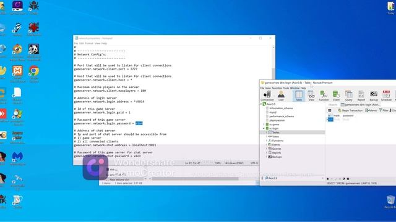Open the XAMPP desktop shortcut
The image size is (396, 222).
pos(17,74)
